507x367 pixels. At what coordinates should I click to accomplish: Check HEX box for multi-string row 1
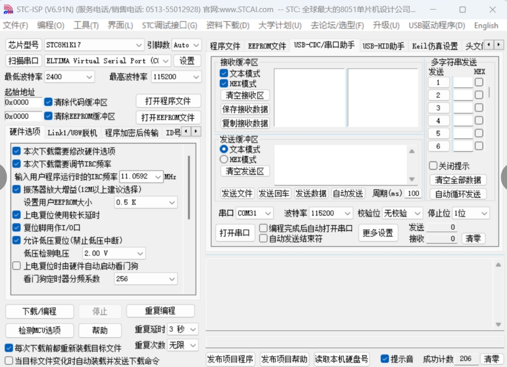tap(479, 82)
